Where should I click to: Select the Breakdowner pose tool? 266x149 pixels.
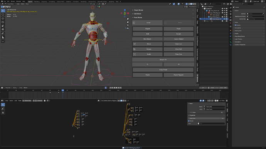pos(3,41)
